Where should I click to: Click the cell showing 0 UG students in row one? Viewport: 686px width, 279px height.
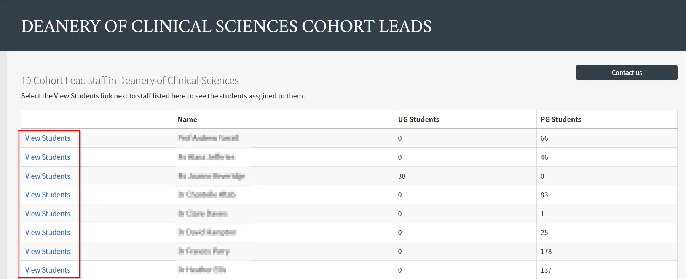click(x=400, y=138)
